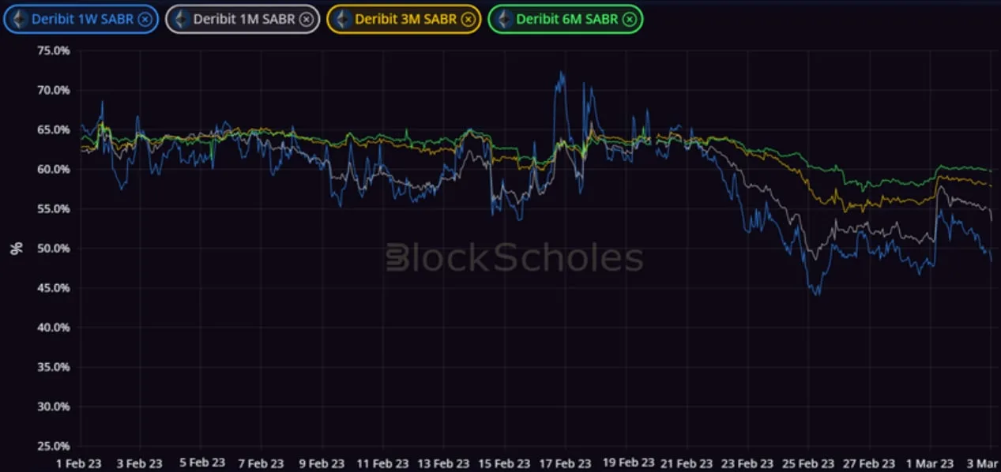
Task: Click the 25 Feb 23 date label
Action: [809, 463]
